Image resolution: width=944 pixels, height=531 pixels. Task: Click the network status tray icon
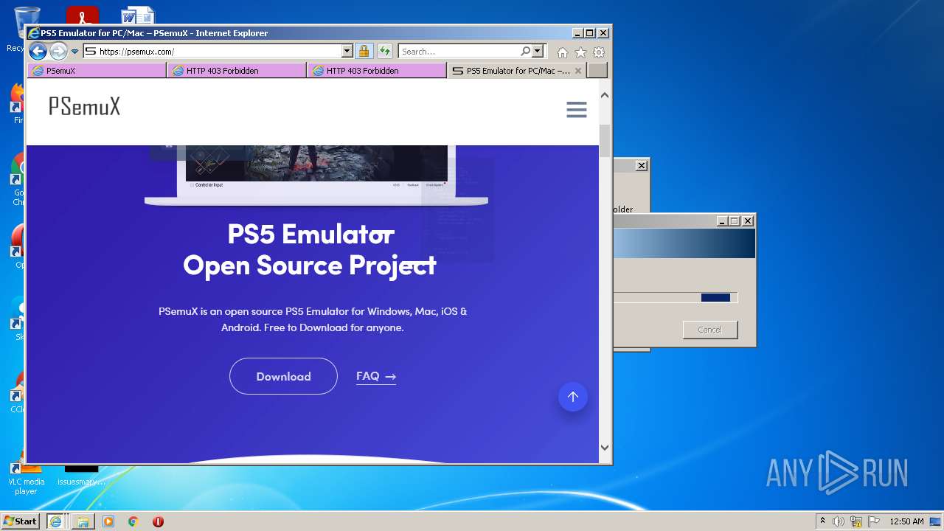[856, 521]
